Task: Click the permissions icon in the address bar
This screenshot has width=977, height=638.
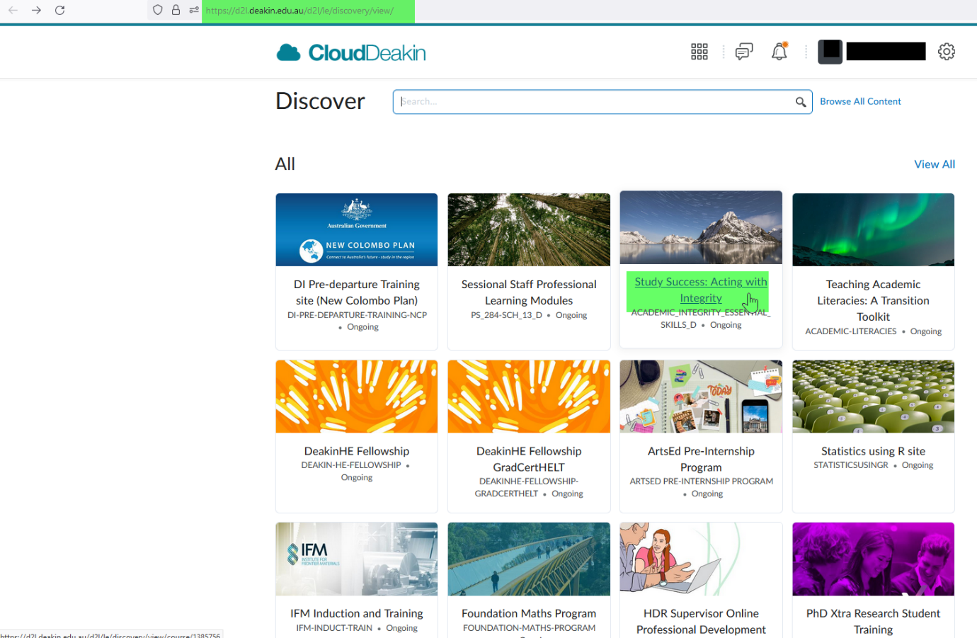Action: point(194,10)
